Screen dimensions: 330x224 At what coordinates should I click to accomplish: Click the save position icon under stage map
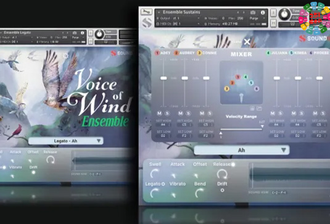coord(252,109)
